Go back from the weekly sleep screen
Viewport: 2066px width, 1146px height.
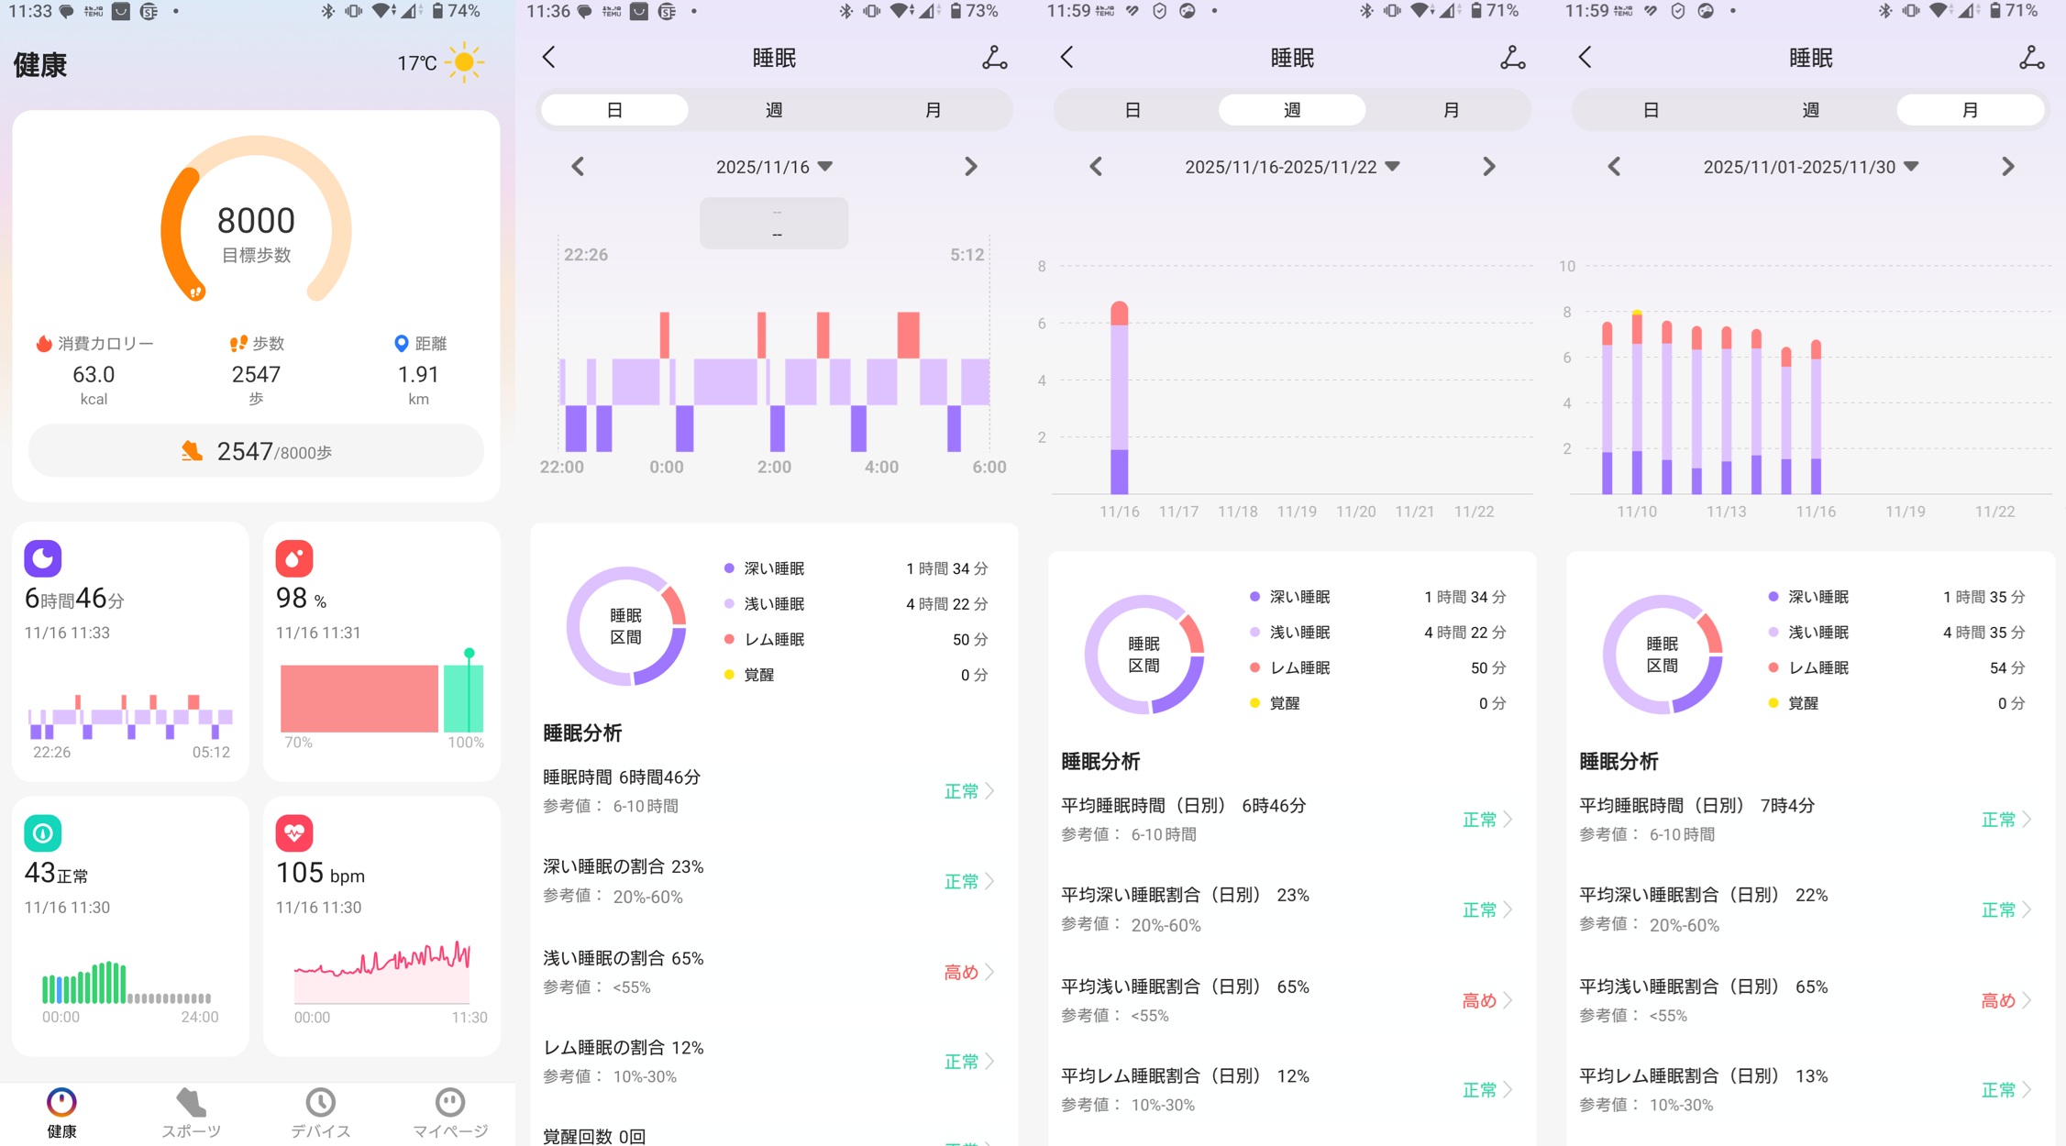(1066, 58)
